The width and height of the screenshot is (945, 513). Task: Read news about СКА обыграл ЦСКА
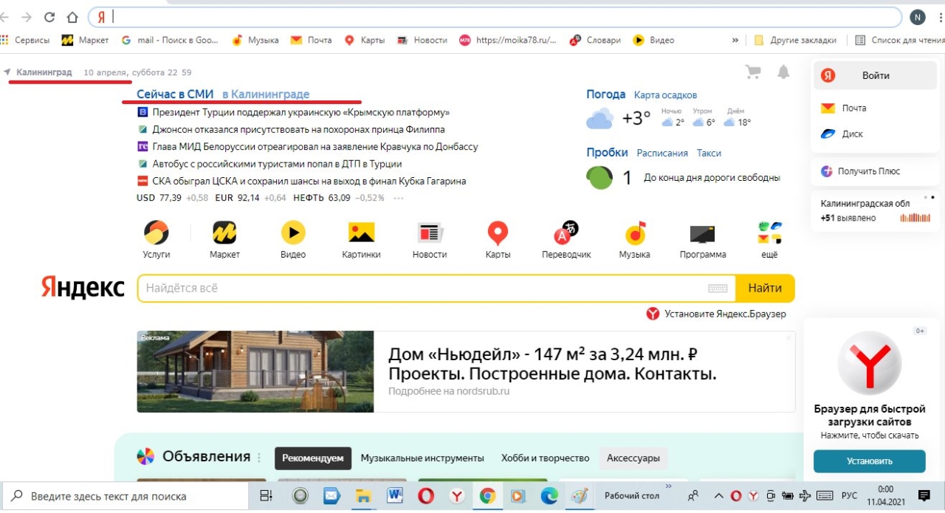point(309,181)
